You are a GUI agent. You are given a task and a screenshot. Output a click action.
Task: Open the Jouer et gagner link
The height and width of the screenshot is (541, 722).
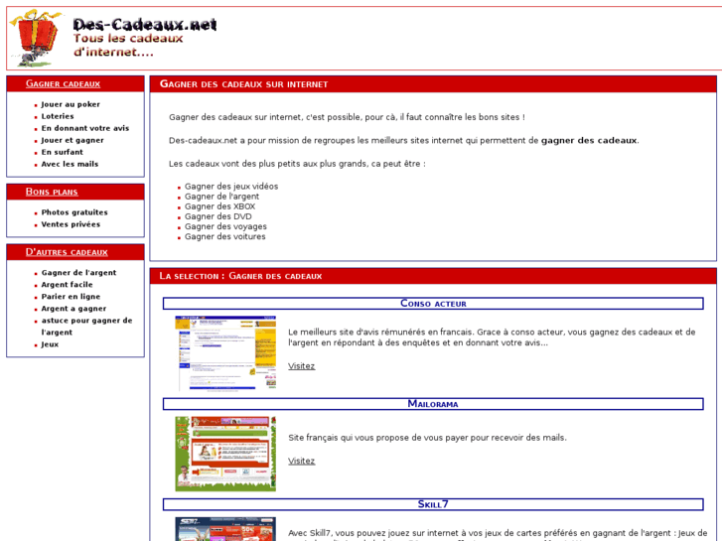[x=72, y=140]
